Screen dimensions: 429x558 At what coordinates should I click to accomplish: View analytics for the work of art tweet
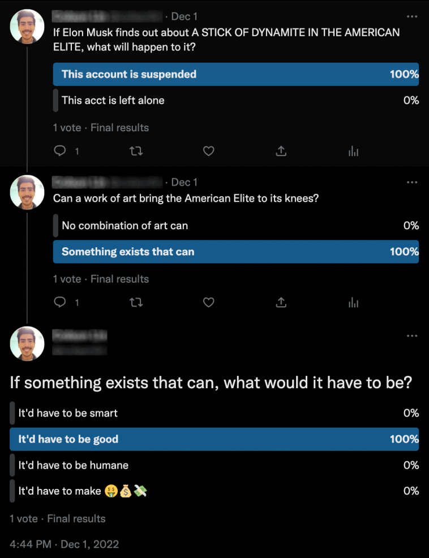click(354, 303)
